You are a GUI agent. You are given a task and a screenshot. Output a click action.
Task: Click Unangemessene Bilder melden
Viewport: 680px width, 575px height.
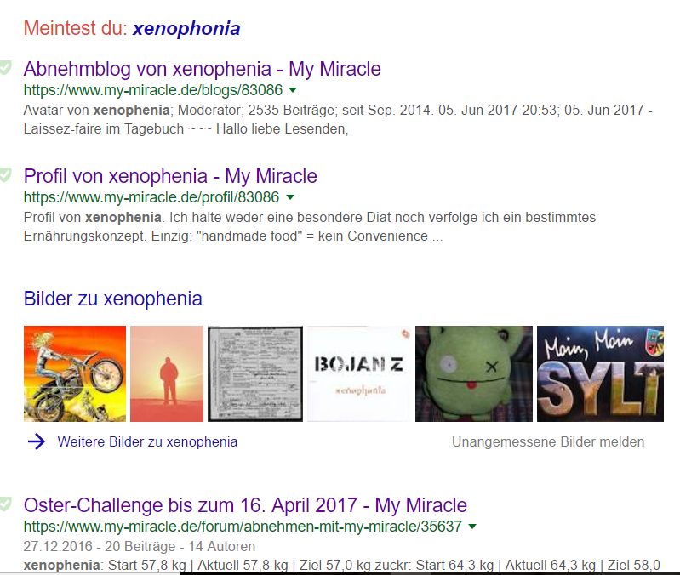click(548, 441)
